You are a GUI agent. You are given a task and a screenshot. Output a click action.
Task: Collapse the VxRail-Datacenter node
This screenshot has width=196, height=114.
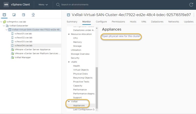[4, 26]
